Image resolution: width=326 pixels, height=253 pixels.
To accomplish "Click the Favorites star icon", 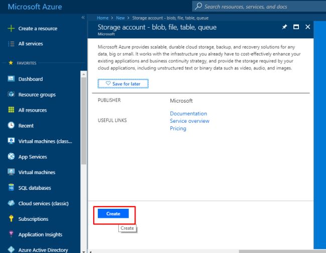I will tap(11, 63).
